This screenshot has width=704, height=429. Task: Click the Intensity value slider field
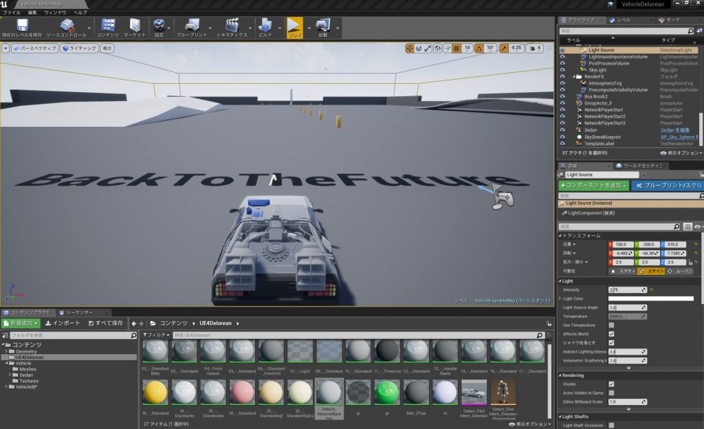(x=627, y=290)
